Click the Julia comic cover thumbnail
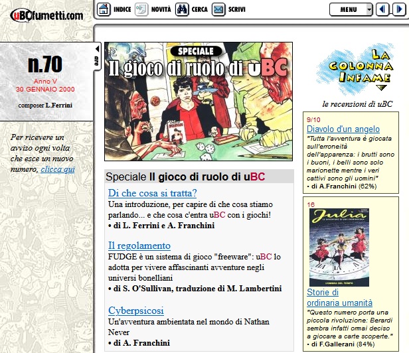 click(339, 247)
